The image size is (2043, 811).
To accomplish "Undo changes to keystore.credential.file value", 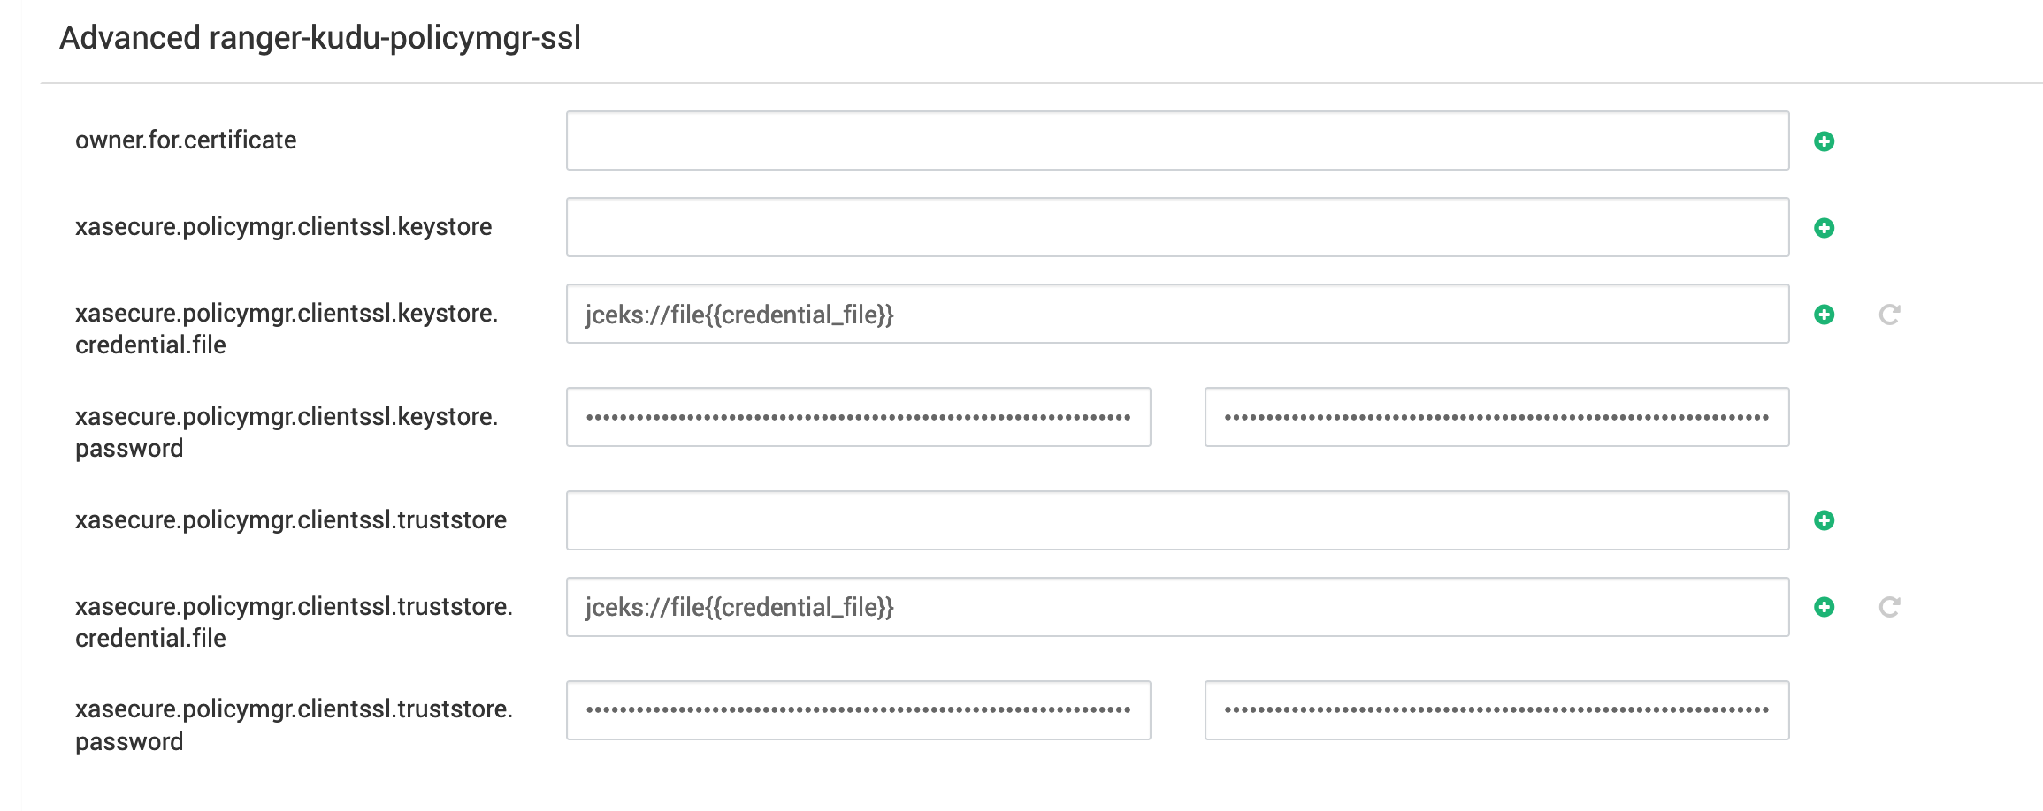I will coord(1890,315).
